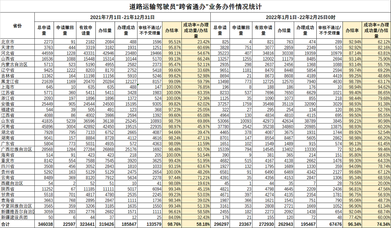Click the "省份" header cell

17,26
